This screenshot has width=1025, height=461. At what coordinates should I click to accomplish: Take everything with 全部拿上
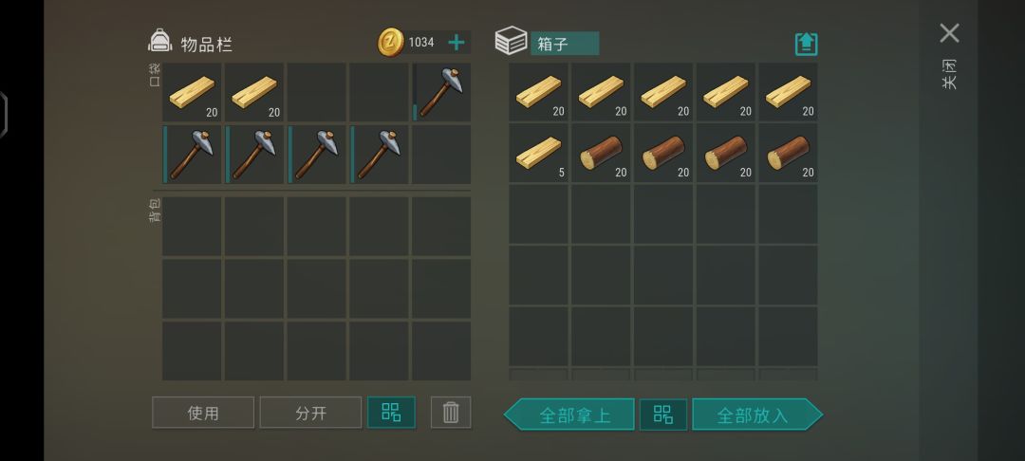pos(568,415)
